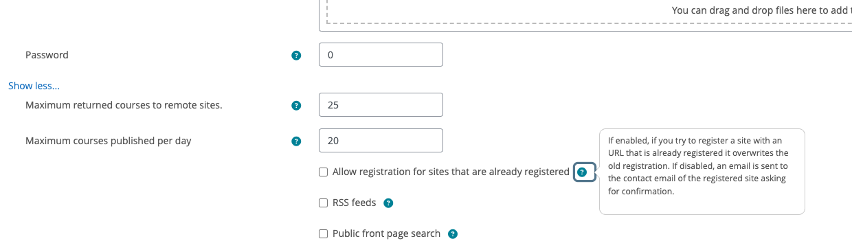Open the RSS feeds help icon
The height and width of the screenshot is (252, 852).
pyautogui.click(x=388, y=203)
